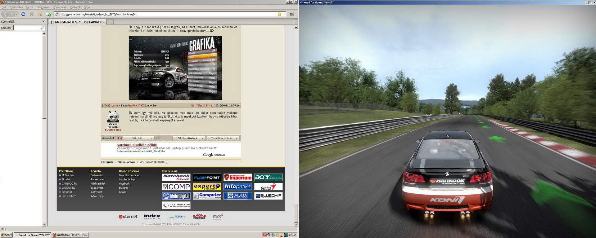Open the ATI tray icon

(x=265, y=235)
